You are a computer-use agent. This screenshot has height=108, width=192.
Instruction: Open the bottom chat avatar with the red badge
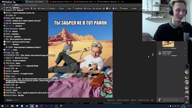(187, 98)
